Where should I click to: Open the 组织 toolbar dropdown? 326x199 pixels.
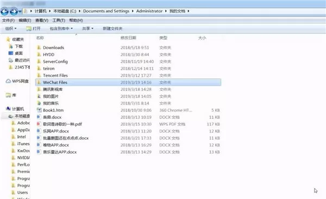pyautogui.click(x=11, y=29)
